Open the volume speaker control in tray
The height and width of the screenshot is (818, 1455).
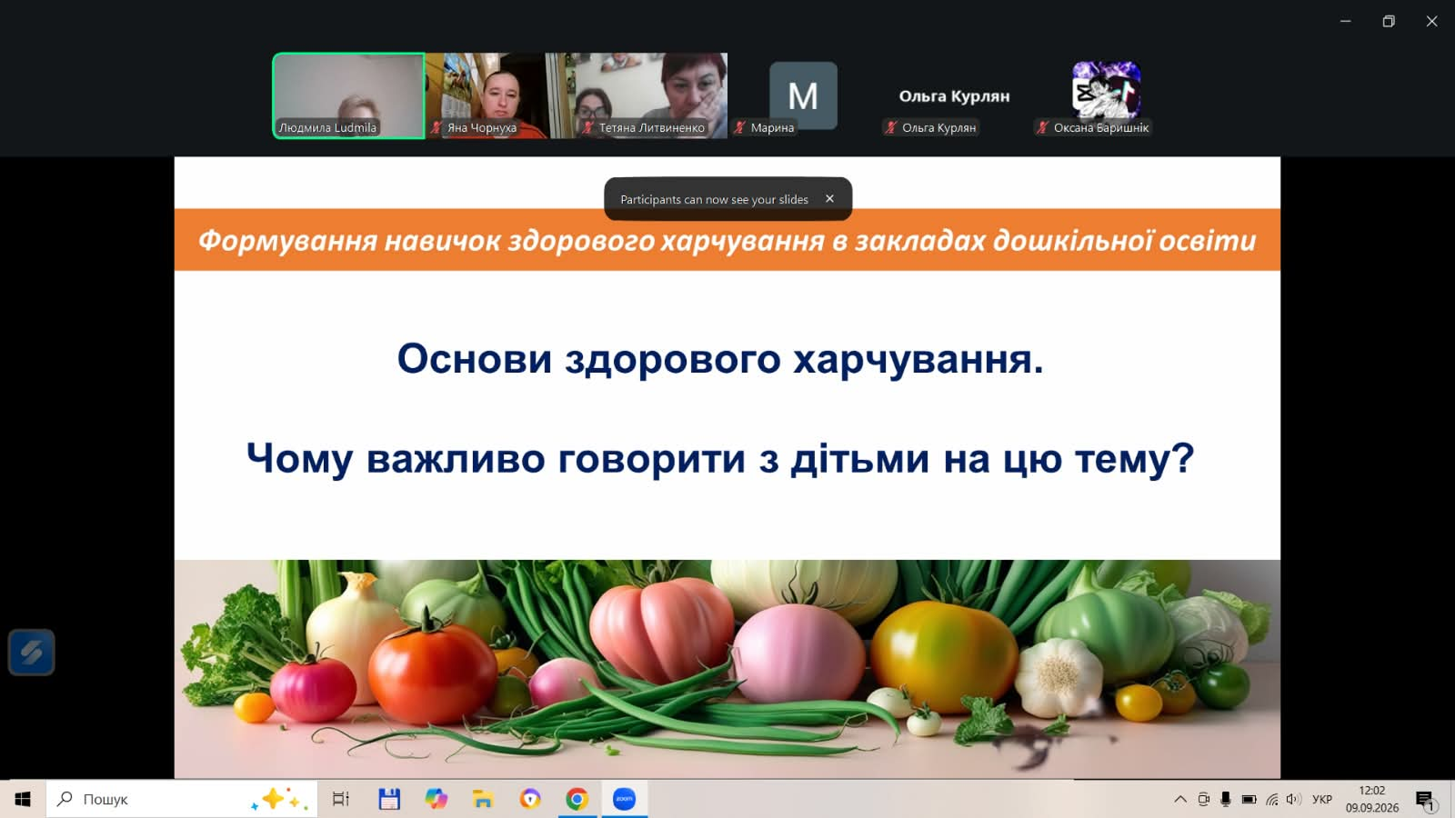click(1293, 799)
